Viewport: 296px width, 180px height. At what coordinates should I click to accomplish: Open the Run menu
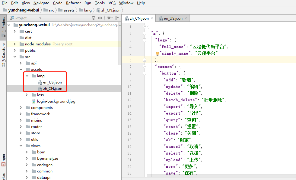(88, 3)
